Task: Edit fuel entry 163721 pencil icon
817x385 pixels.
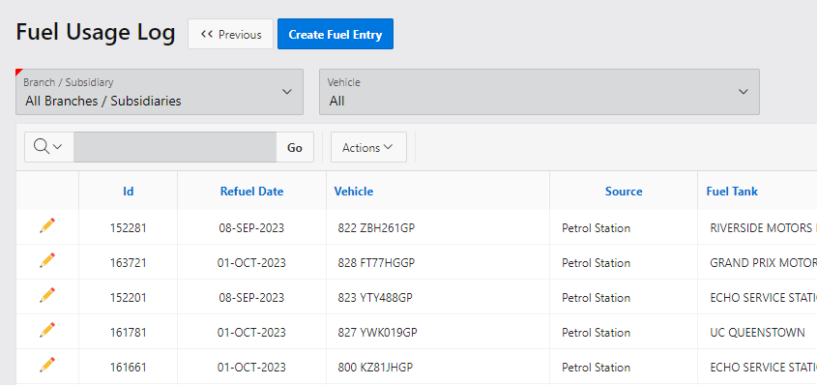Action: (x=47, y=260)
